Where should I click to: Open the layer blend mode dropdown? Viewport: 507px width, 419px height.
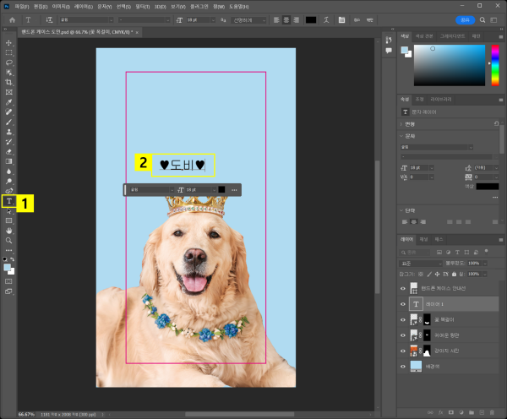[421, 263]
